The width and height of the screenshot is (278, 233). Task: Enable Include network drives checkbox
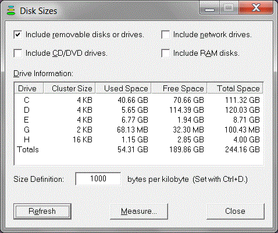pyautogui.click(x=165, y=35)
